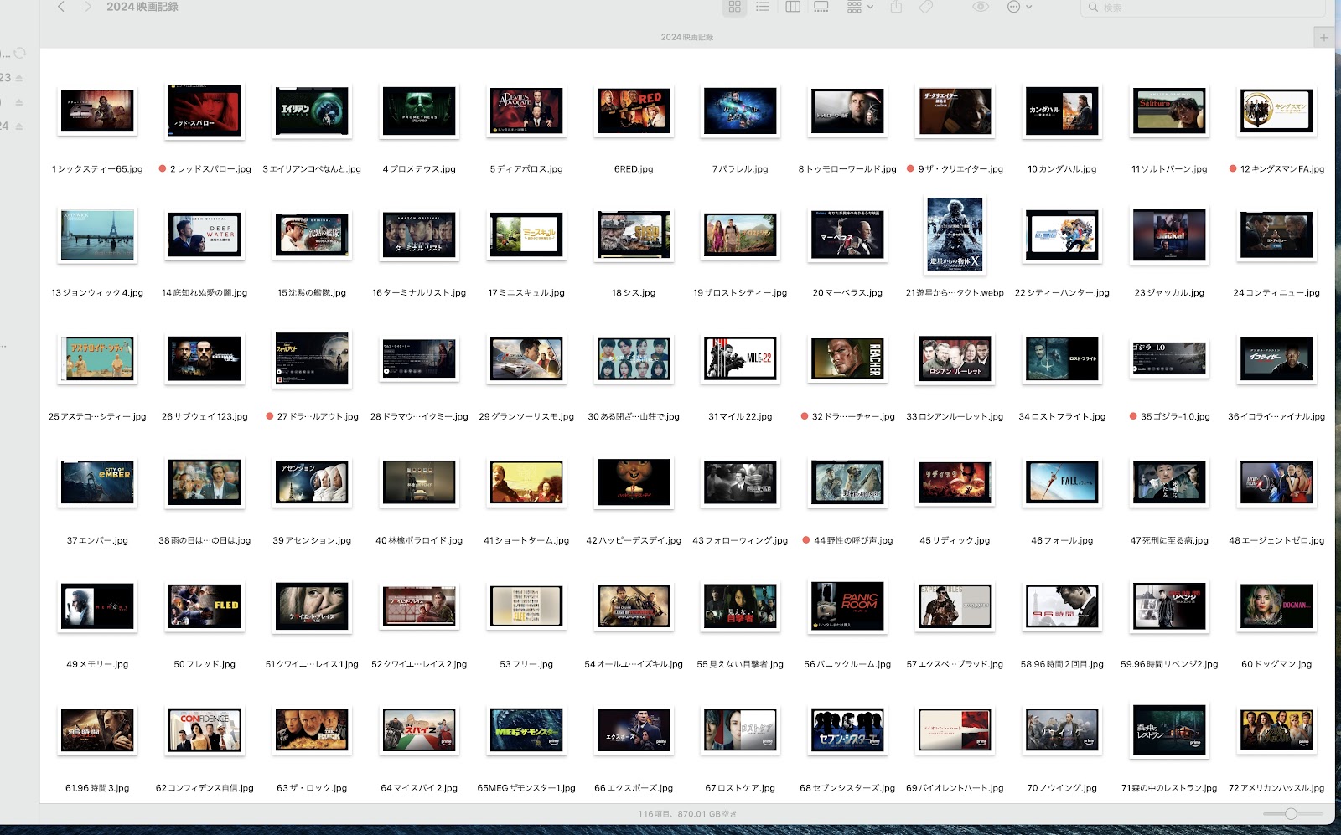Select the 2 レッドスパロー thumbnail
This screenshot has width=1341, height=835.
tap(205, 111)
